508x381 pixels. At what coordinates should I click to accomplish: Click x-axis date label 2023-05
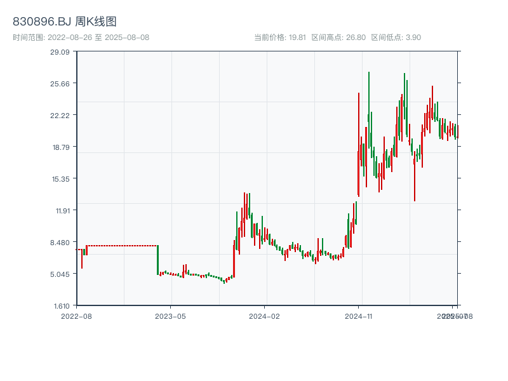(x=170, y=316)
